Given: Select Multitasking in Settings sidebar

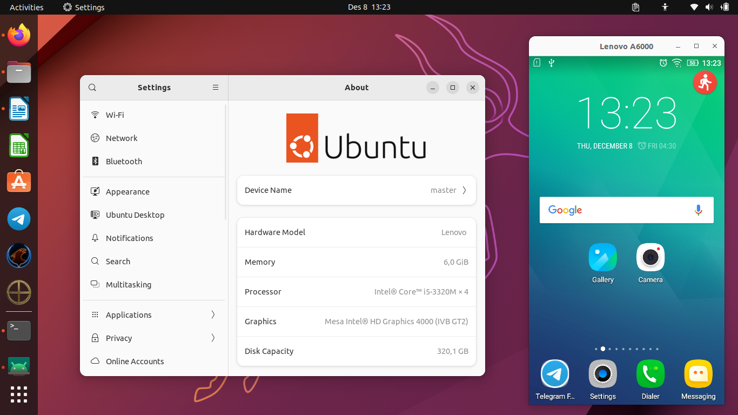Looking at the screenshot, I should (x=153, y=285).
